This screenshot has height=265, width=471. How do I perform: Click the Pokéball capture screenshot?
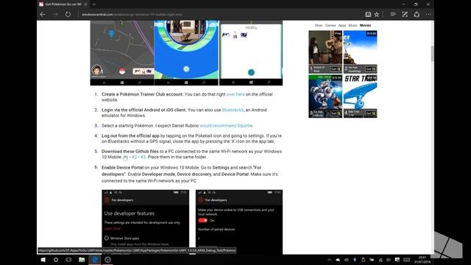click(186, 53)
